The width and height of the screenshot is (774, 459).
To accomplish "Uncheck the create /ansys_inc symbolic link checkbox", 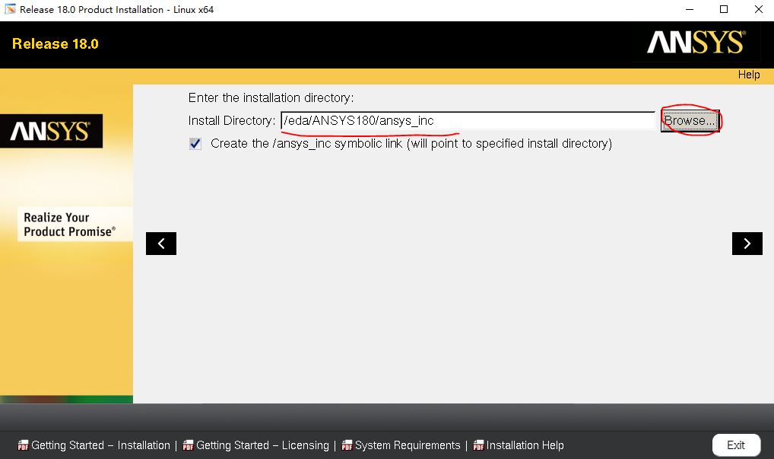I will point(195,144).
